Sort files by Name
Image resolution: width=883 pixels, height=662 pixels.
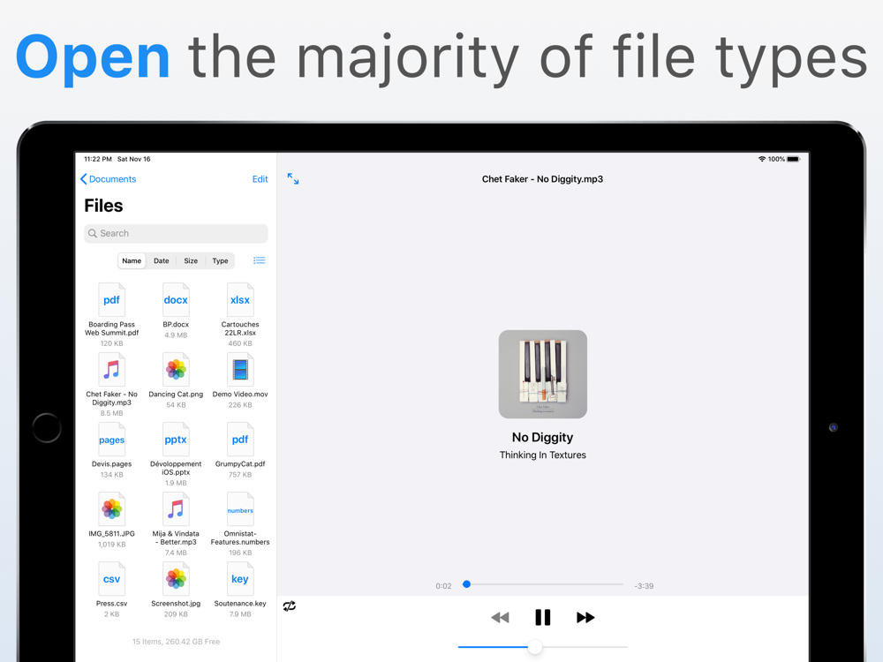[132, 260]
